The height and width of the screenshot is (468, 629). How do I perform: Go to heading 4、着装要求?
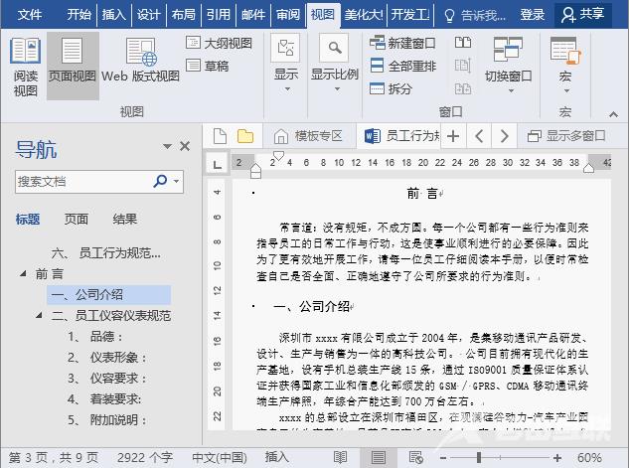104,399
